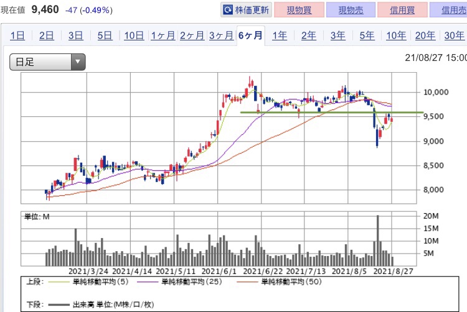Click the 出来高 volume legend entry
This screenshot has height=312, width=467.
101,305
